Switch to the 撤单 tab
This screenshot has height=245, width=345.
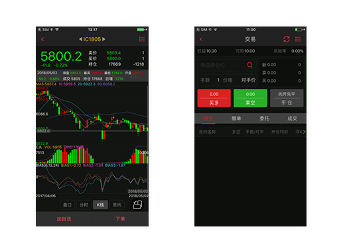coord(236,119)
